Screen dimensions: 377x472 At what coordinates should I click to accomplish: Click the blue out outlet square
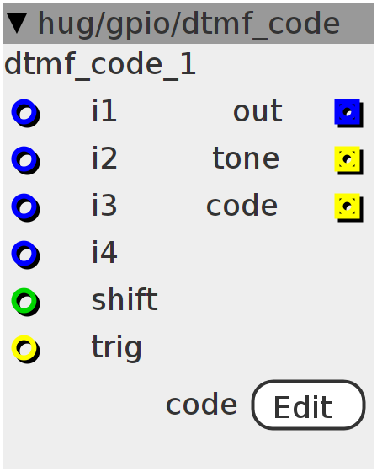tap(348, 113)
